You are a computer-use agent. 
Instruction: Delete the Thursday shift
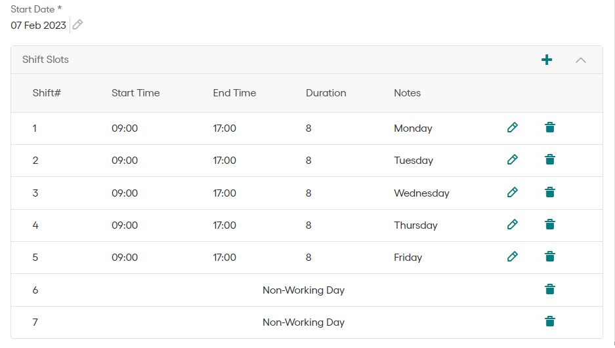(x=550, y=225)
